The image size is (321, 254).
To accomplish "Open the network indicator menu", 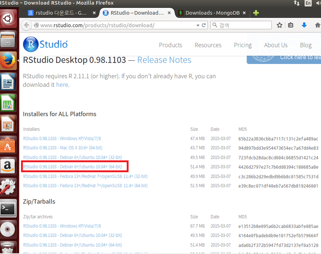I will [297, 3].
